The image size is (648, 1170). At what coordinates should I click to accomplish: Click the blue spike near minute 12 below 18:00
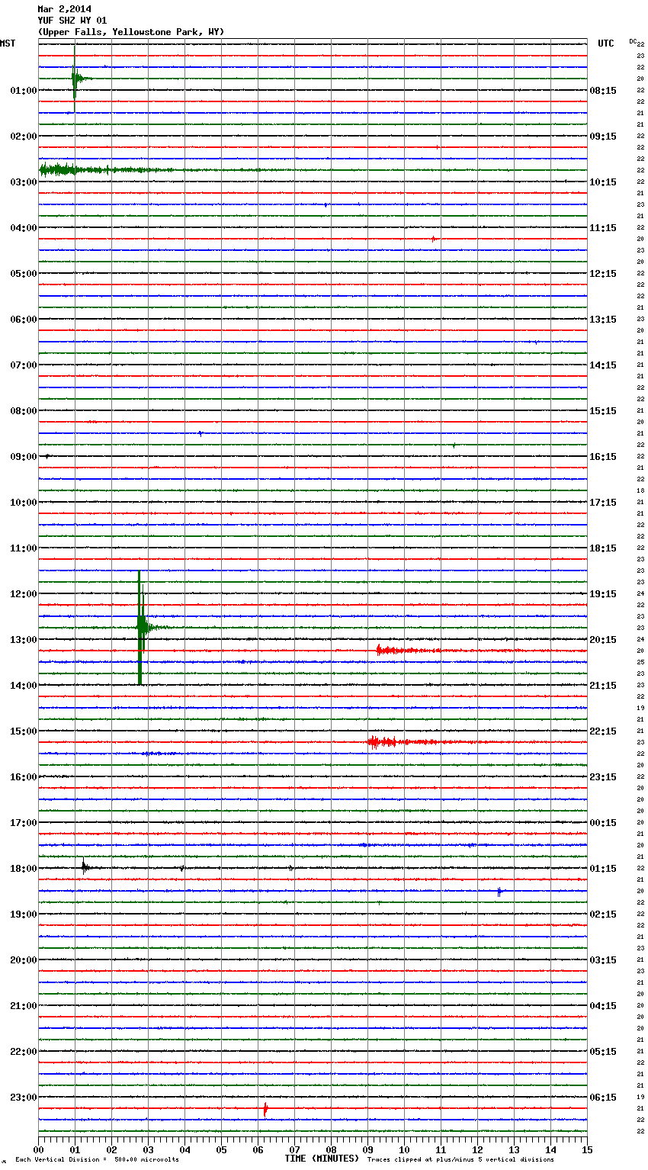click(499, 891)
